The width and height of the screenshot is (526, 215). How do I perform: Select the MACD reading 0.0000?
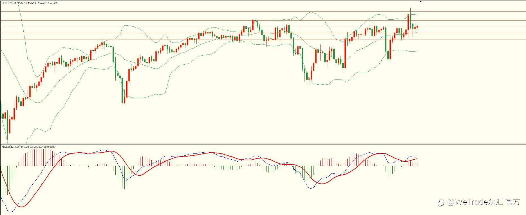pyautogui.click(x=51, y=147)
